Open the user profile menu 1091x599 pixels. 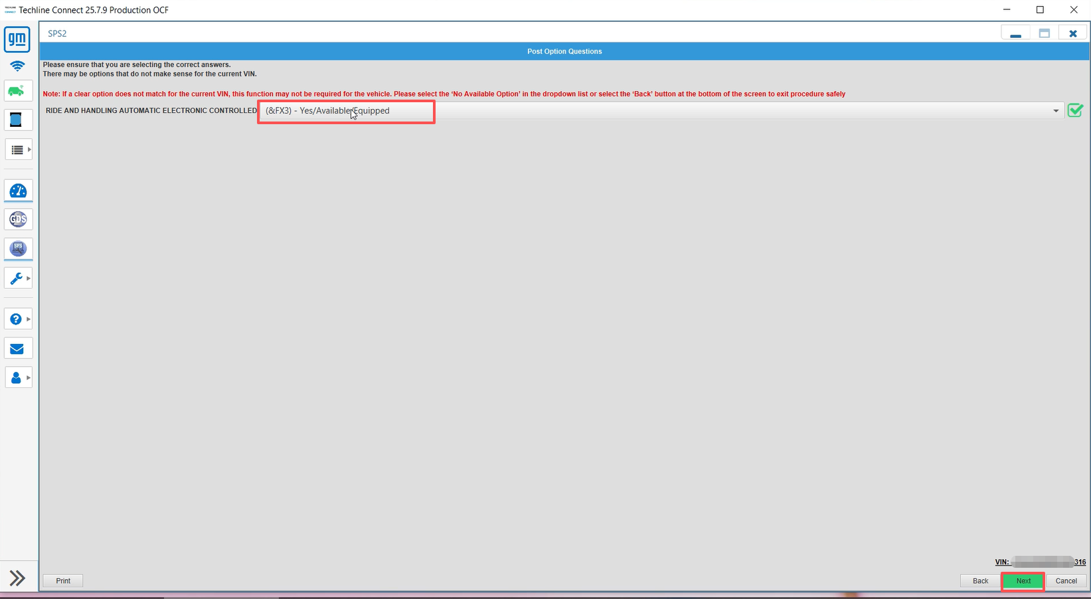click(18, 378)
